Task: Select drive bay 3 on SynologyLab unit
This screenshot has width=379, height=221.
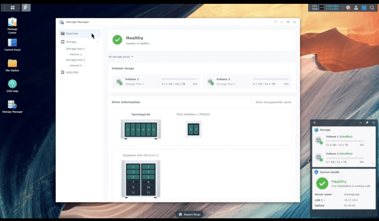Action: click(138, 130)
